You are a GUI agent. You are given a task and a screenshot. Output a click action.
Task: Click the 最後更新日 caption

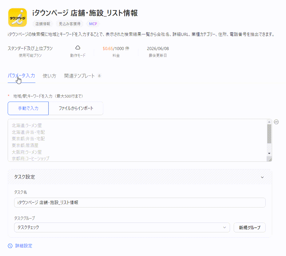158,56
